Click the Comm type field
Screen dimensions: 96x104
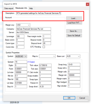point(20,43)
